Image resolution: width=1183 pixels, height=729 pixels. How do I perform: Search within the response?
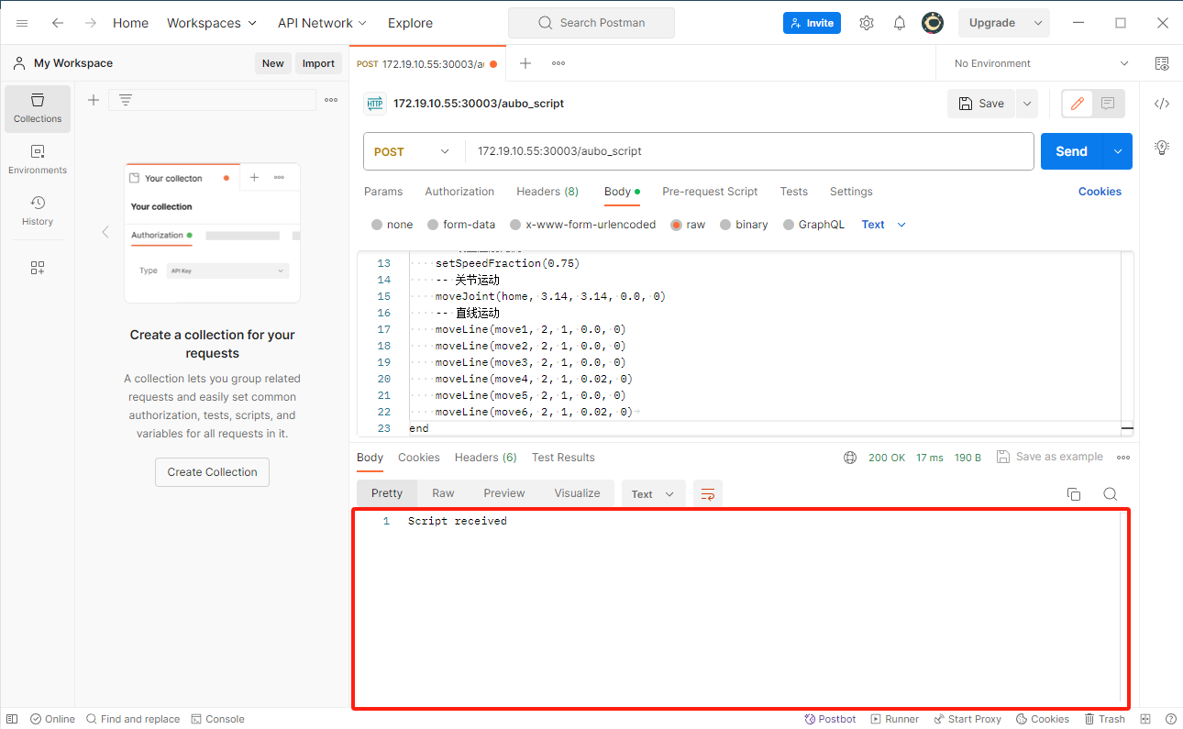[x=1111, y=494]
